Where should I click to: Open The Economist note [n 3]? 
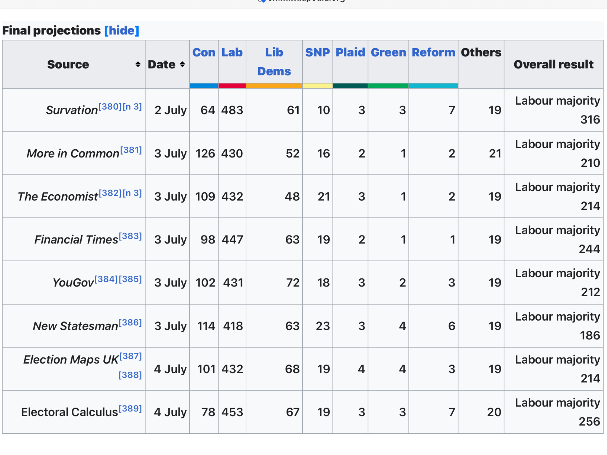pos(132,193)
